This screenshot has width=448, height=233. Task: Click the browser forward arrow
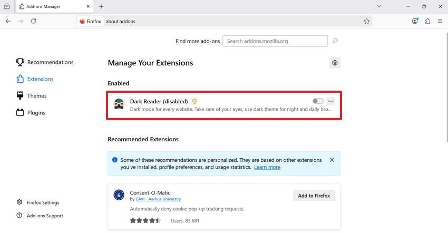pyautogui.click(x=21, y=21)
